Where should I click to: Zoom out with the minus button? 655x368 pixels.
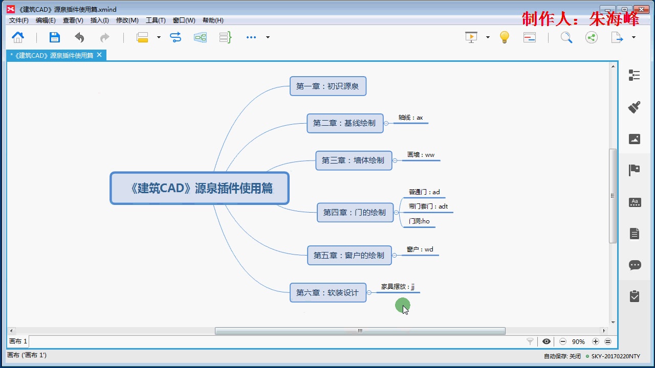563,341
